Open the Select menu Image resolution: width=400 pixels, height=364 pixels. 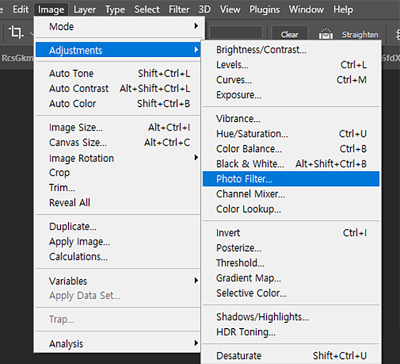pyautogui.click(x=147, y=10)
